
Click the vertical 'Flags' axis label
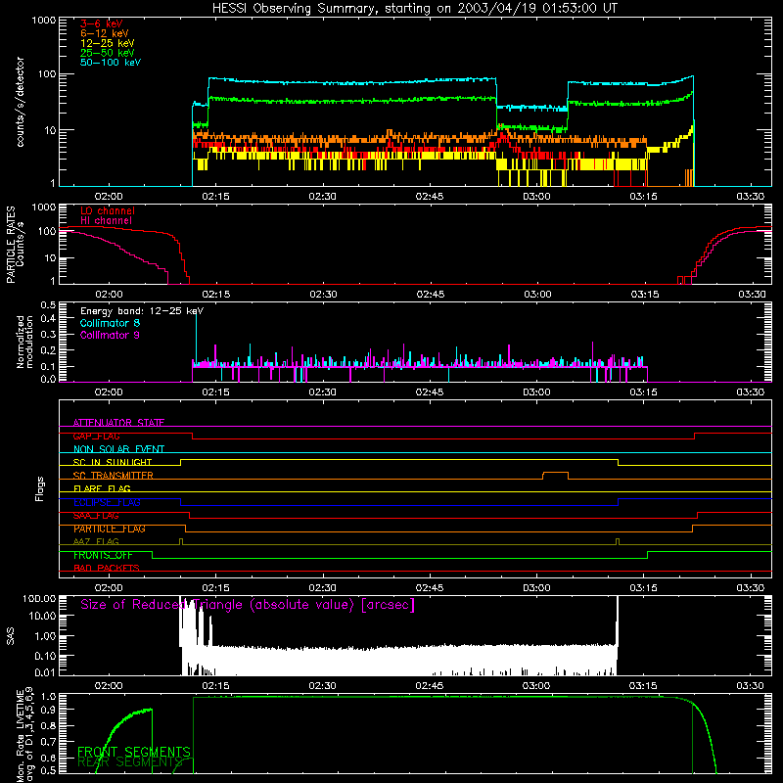(x=39, y=488)
